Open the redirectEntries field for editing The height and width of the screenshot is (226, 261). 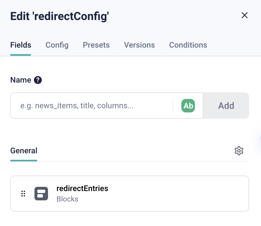coord(130,193)
